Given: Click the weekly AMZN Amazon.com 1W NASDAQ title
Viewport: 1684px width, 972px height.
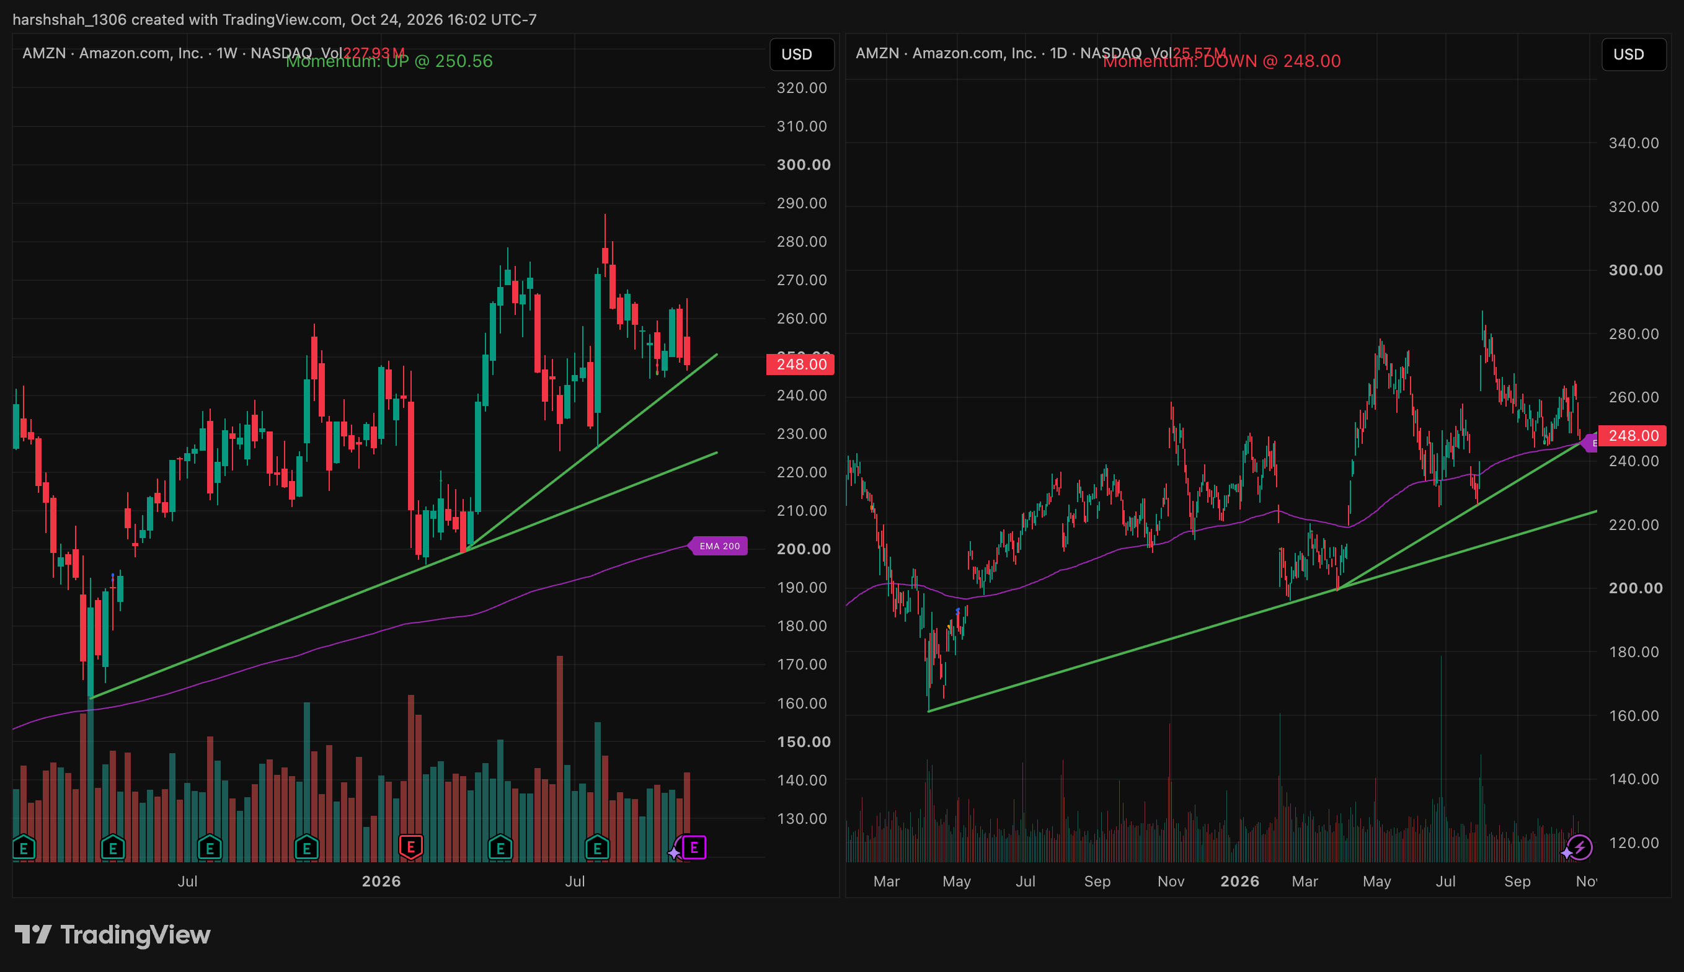Looking at the screenshot, I should tap(167, 53).
